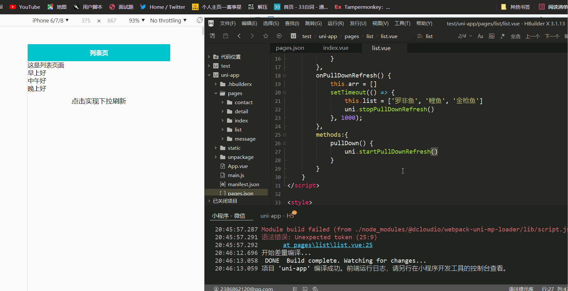Open the 视图(V) menu
Image resolution: width=568 pixels, height=291 pixels.
click(381, 23)
